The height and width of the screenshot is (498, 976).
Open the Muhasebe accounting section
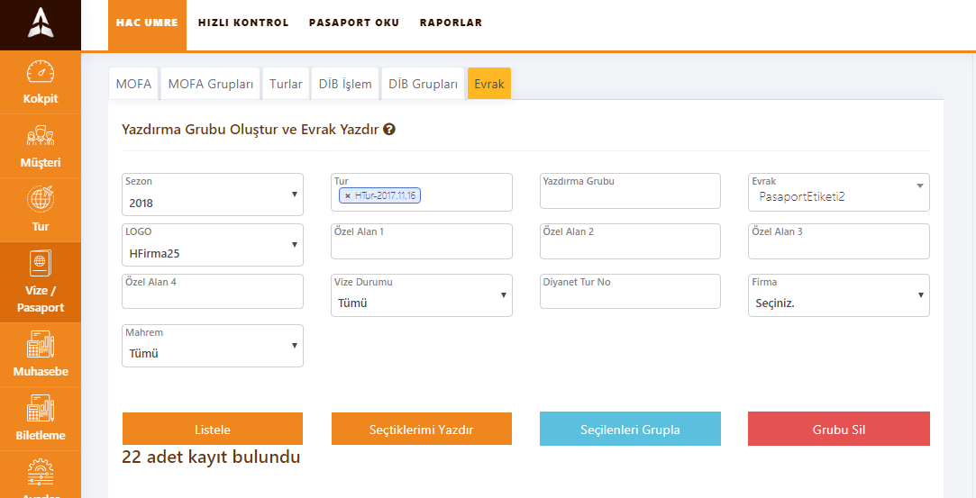41,355
